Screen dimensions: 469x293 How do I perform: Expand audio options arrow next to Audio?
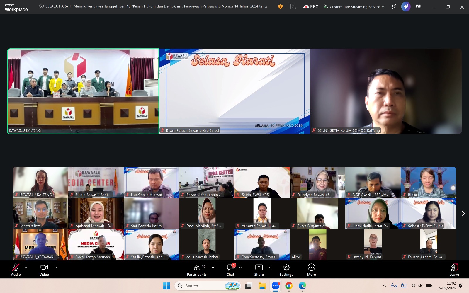[x=26, y=267]
